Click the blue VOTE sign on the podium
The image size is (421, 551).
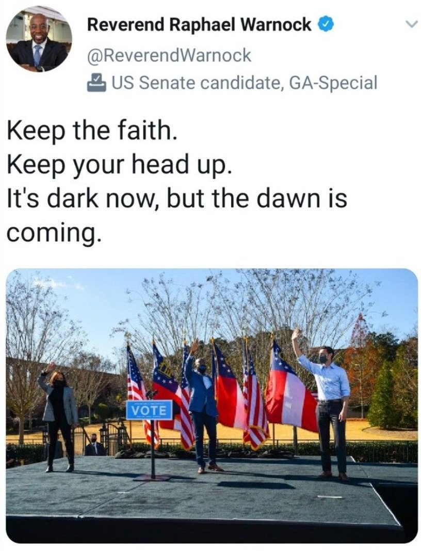tap(150, 410)
